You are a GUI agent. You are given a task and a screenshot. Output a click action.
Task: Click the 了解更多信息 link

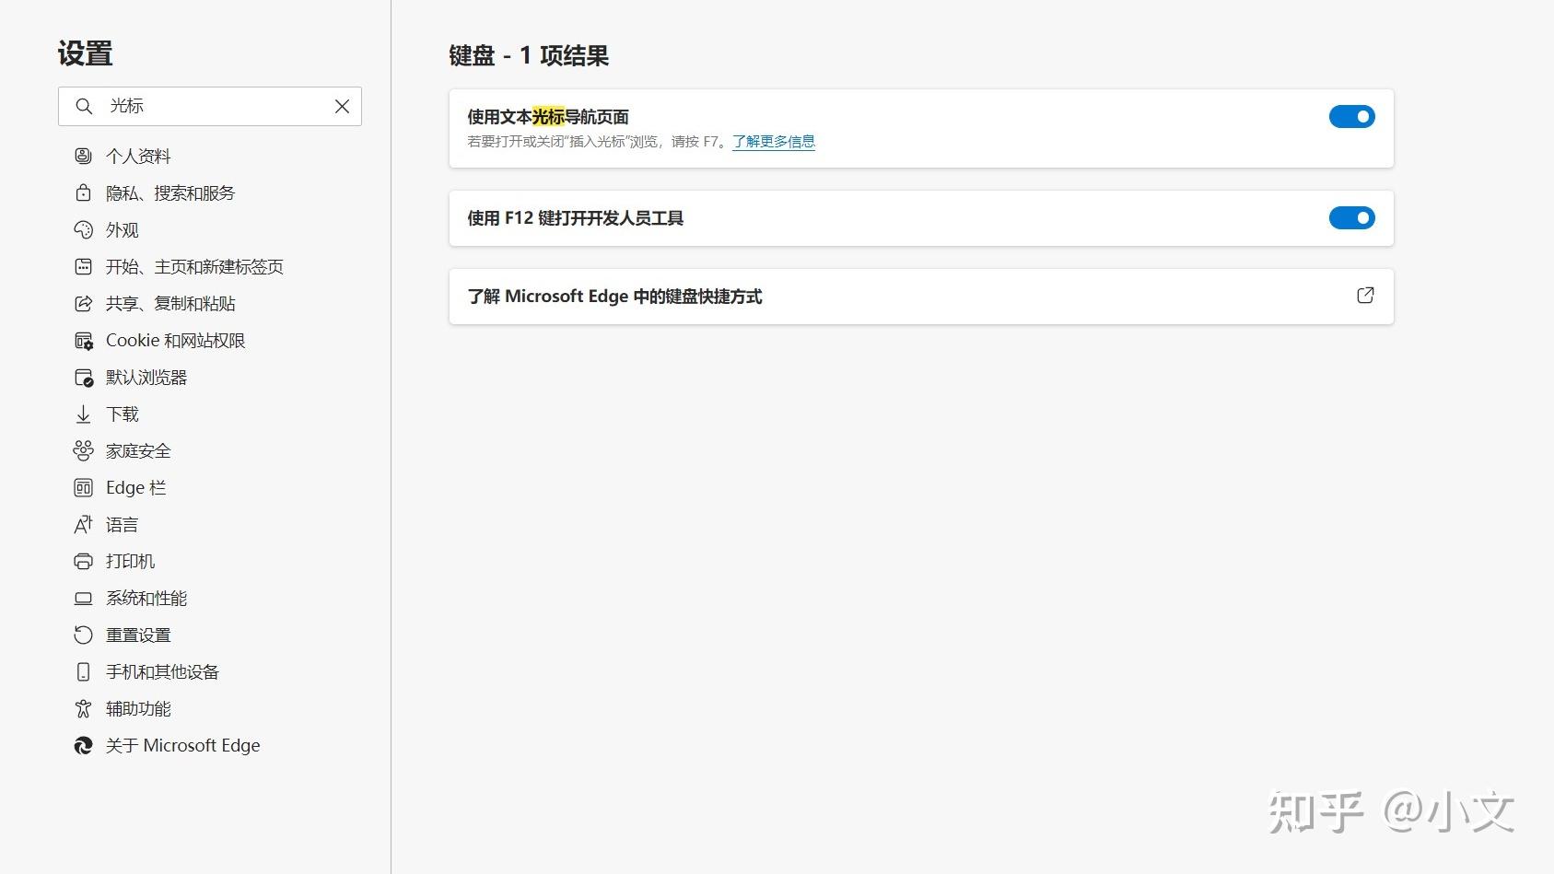(774, 142)
